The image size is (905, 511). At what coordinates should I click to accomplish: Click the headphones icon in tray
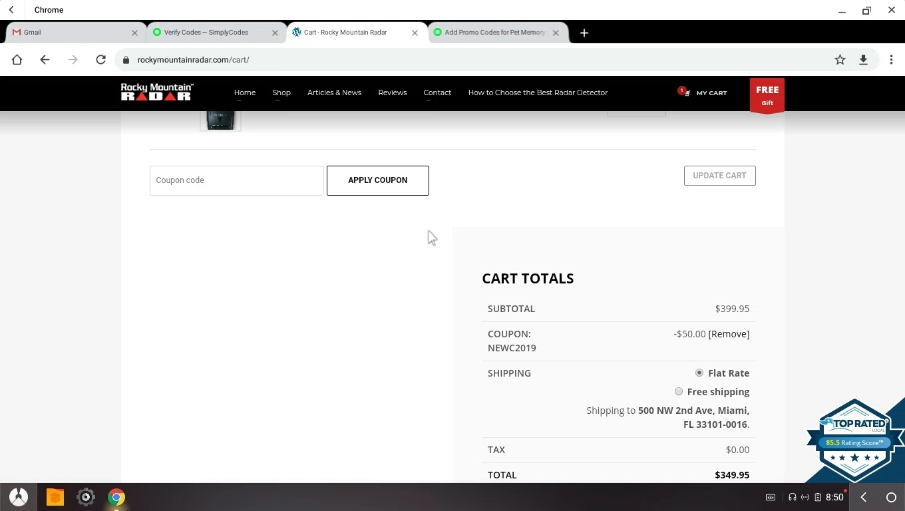(792, 497)
